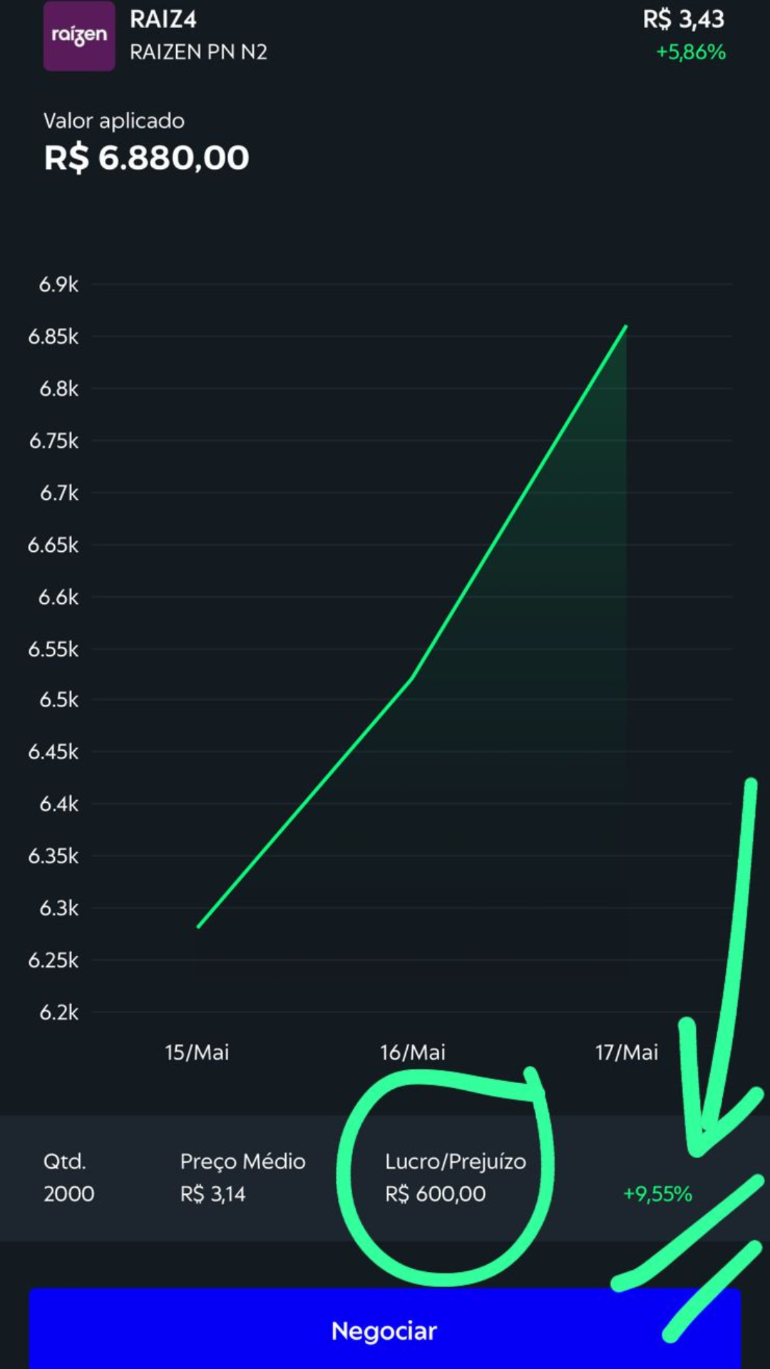Tap the +5,86% daily change
This screenshot has width=770, height=1369.
pyautogui.click(x=691, y=52)
